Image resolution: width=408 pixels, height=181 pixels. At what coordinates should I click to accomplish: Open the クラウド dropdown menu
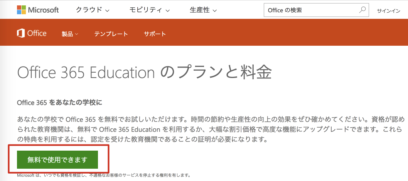pyautogui.click(x=93, y=10)
